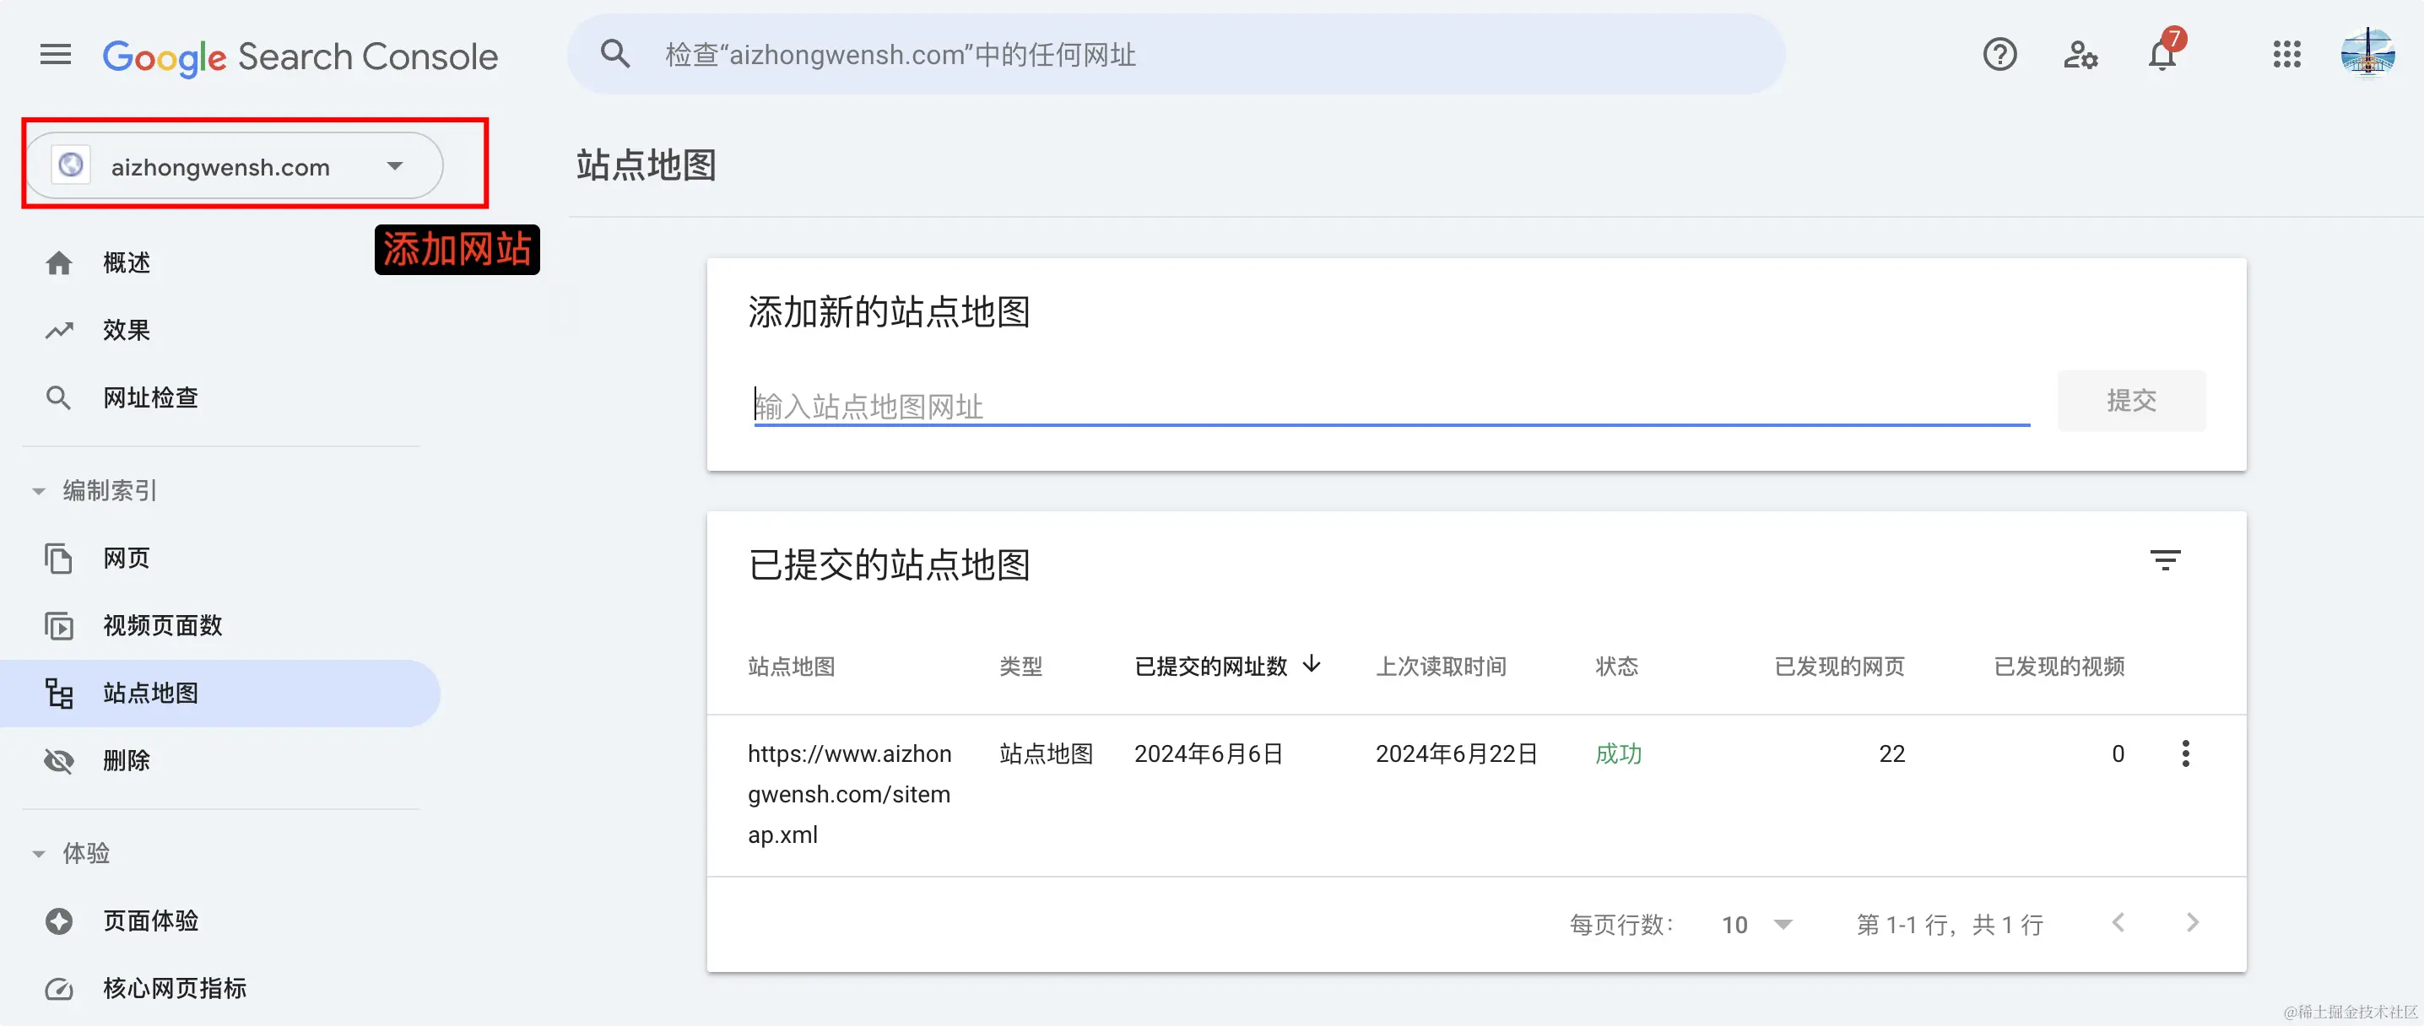This screenshot has width=2424, height=1026.
Task: Open user and settings management icon
Action: [2080, 55]
